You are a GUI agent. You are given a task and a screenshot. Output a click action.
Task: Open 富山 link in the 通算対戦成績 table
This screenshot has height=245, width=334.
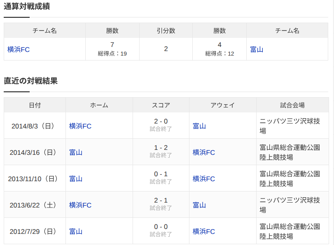257,49
